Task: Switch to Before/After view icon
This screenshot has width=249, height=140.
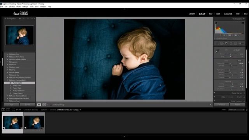Action: (44, 105)
